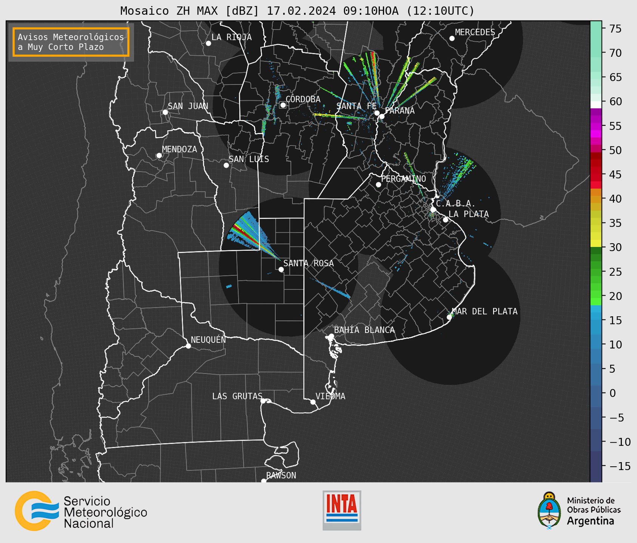Click the CÓRDOBA city marker dot
The width and height of the screenshot is (637, 543).
[283, 105]
